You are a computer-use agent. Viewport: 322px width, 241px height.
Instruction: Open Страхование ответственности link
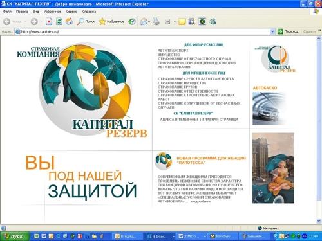[x=187, y=91]
